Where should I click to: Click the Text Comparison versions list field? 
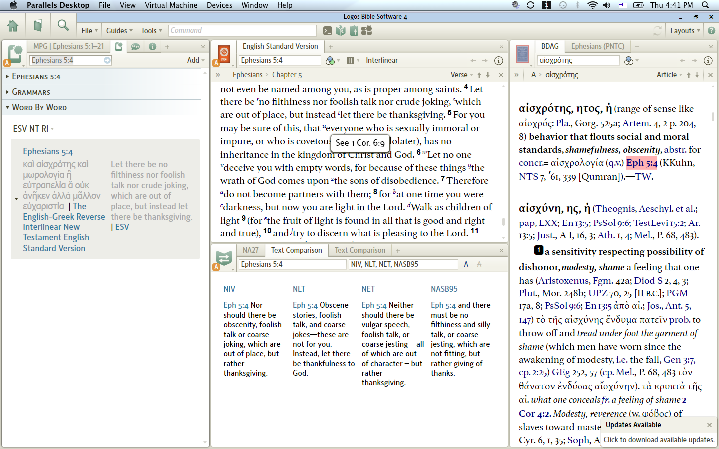click(403, 264)
